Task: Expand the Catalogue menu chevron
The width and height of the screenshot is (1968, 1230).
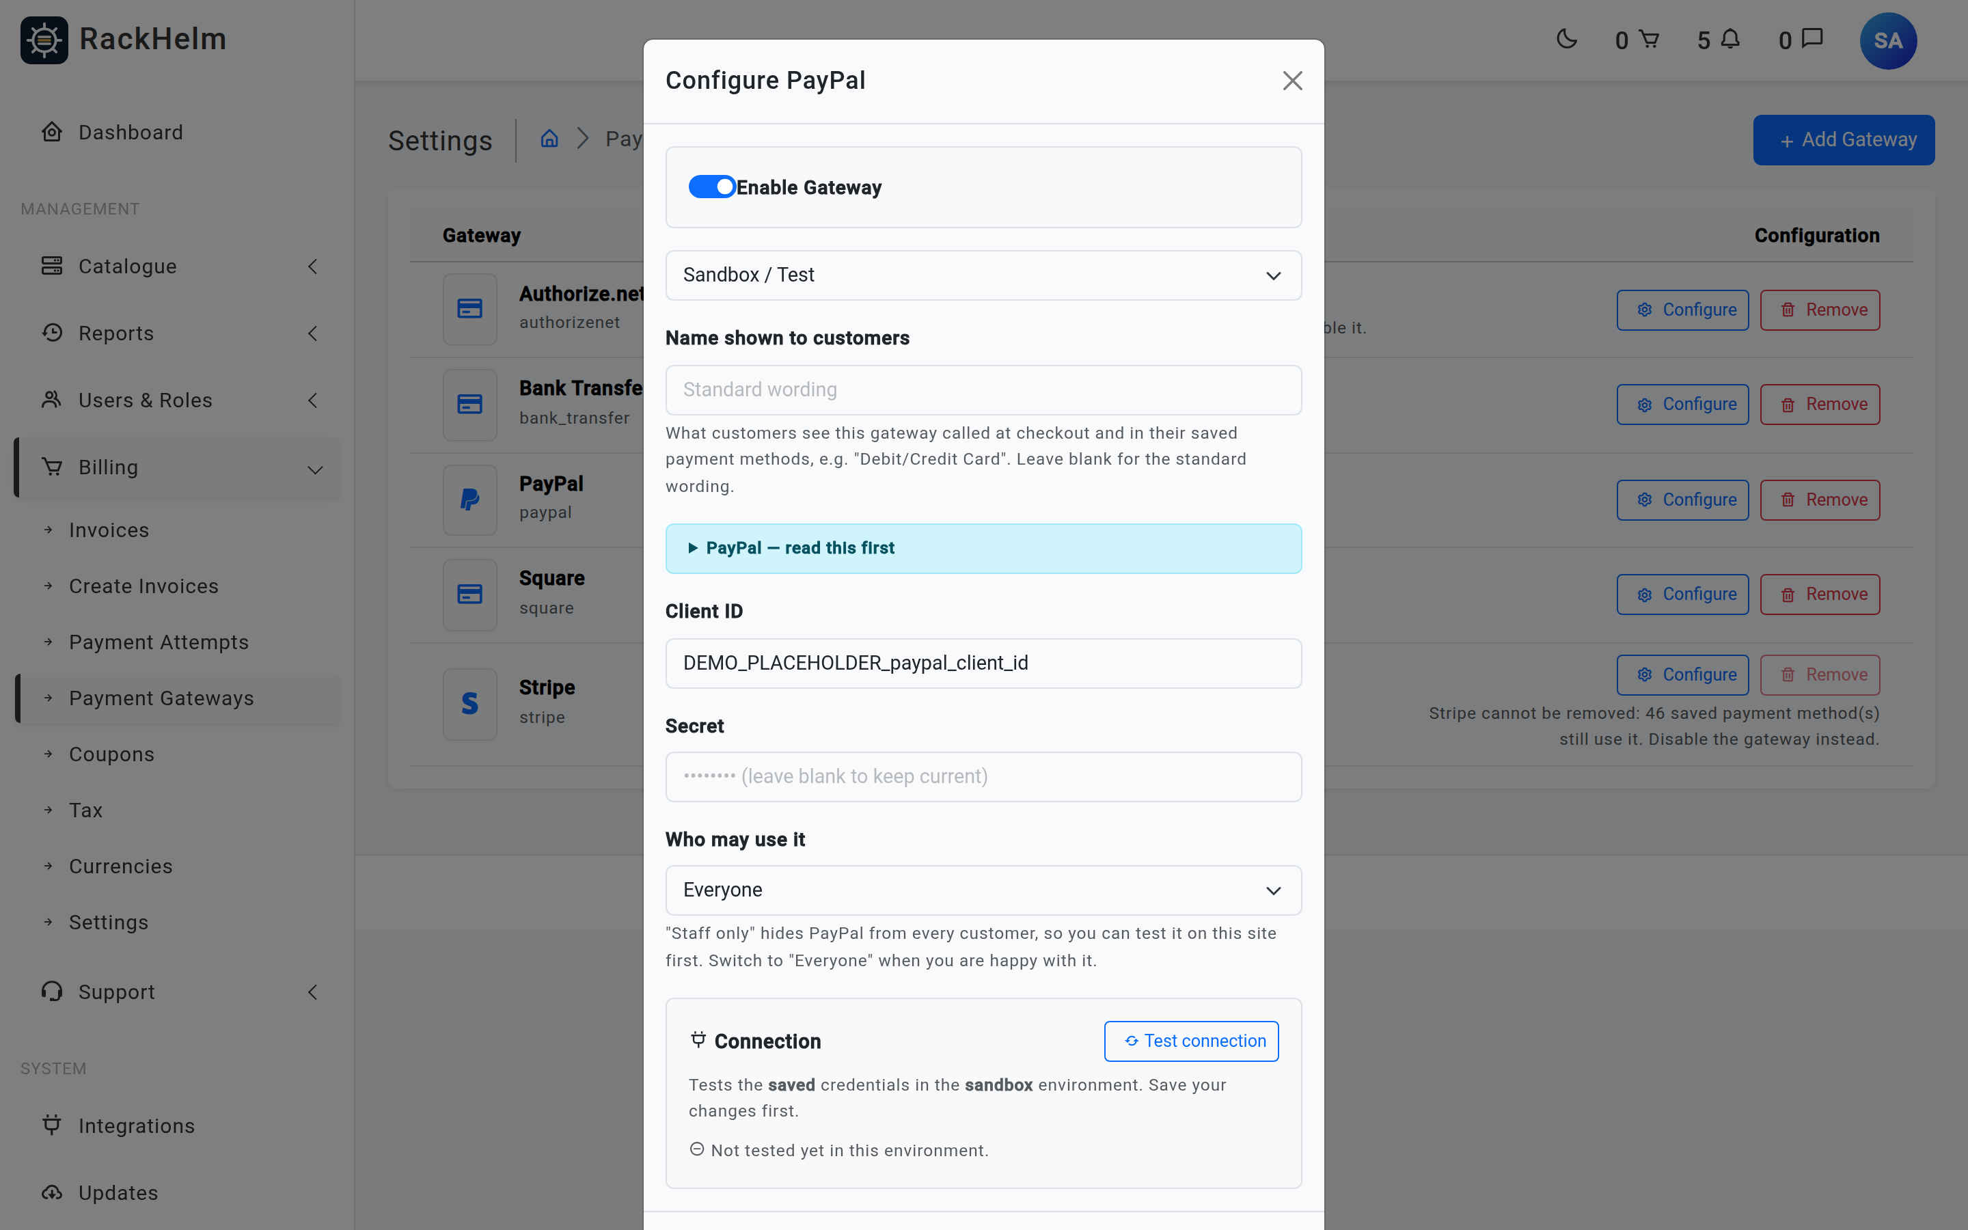Action: point(313,266)
